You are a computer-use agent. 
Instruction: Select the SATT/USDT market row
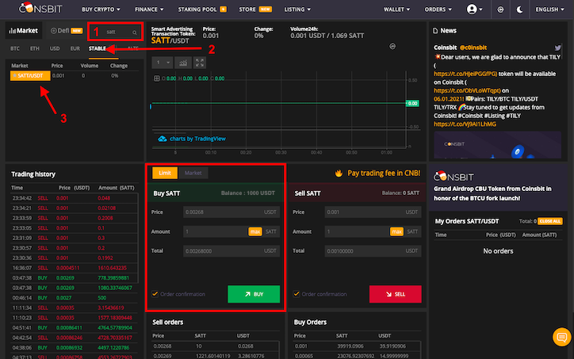click(x=75, y=76)
